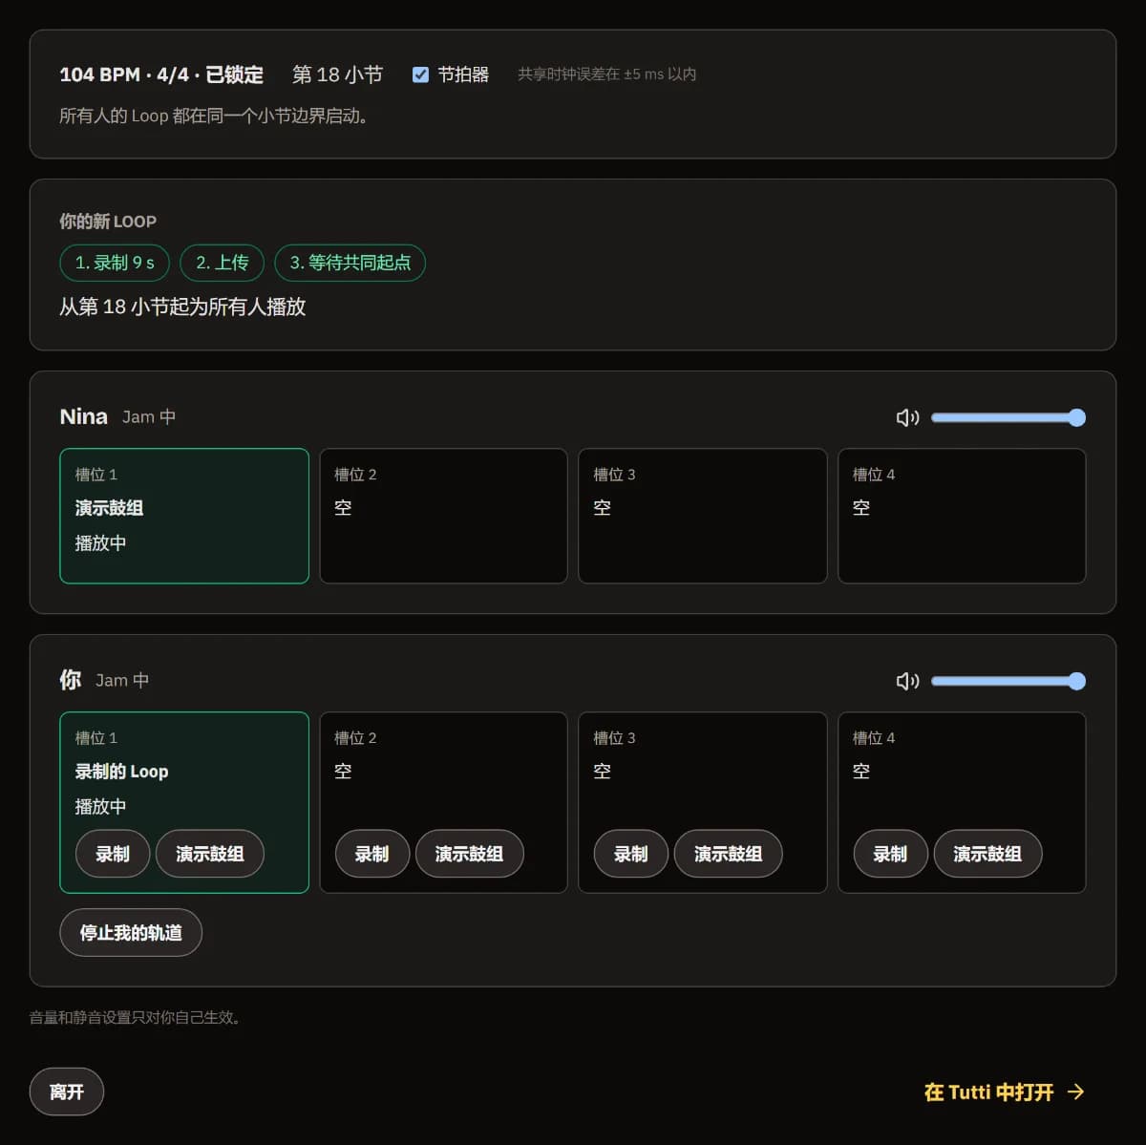Select Nina's 槽位 1 演示鼓组 card
Screen dimensions: 1146x1145
[x=184, y=516]
